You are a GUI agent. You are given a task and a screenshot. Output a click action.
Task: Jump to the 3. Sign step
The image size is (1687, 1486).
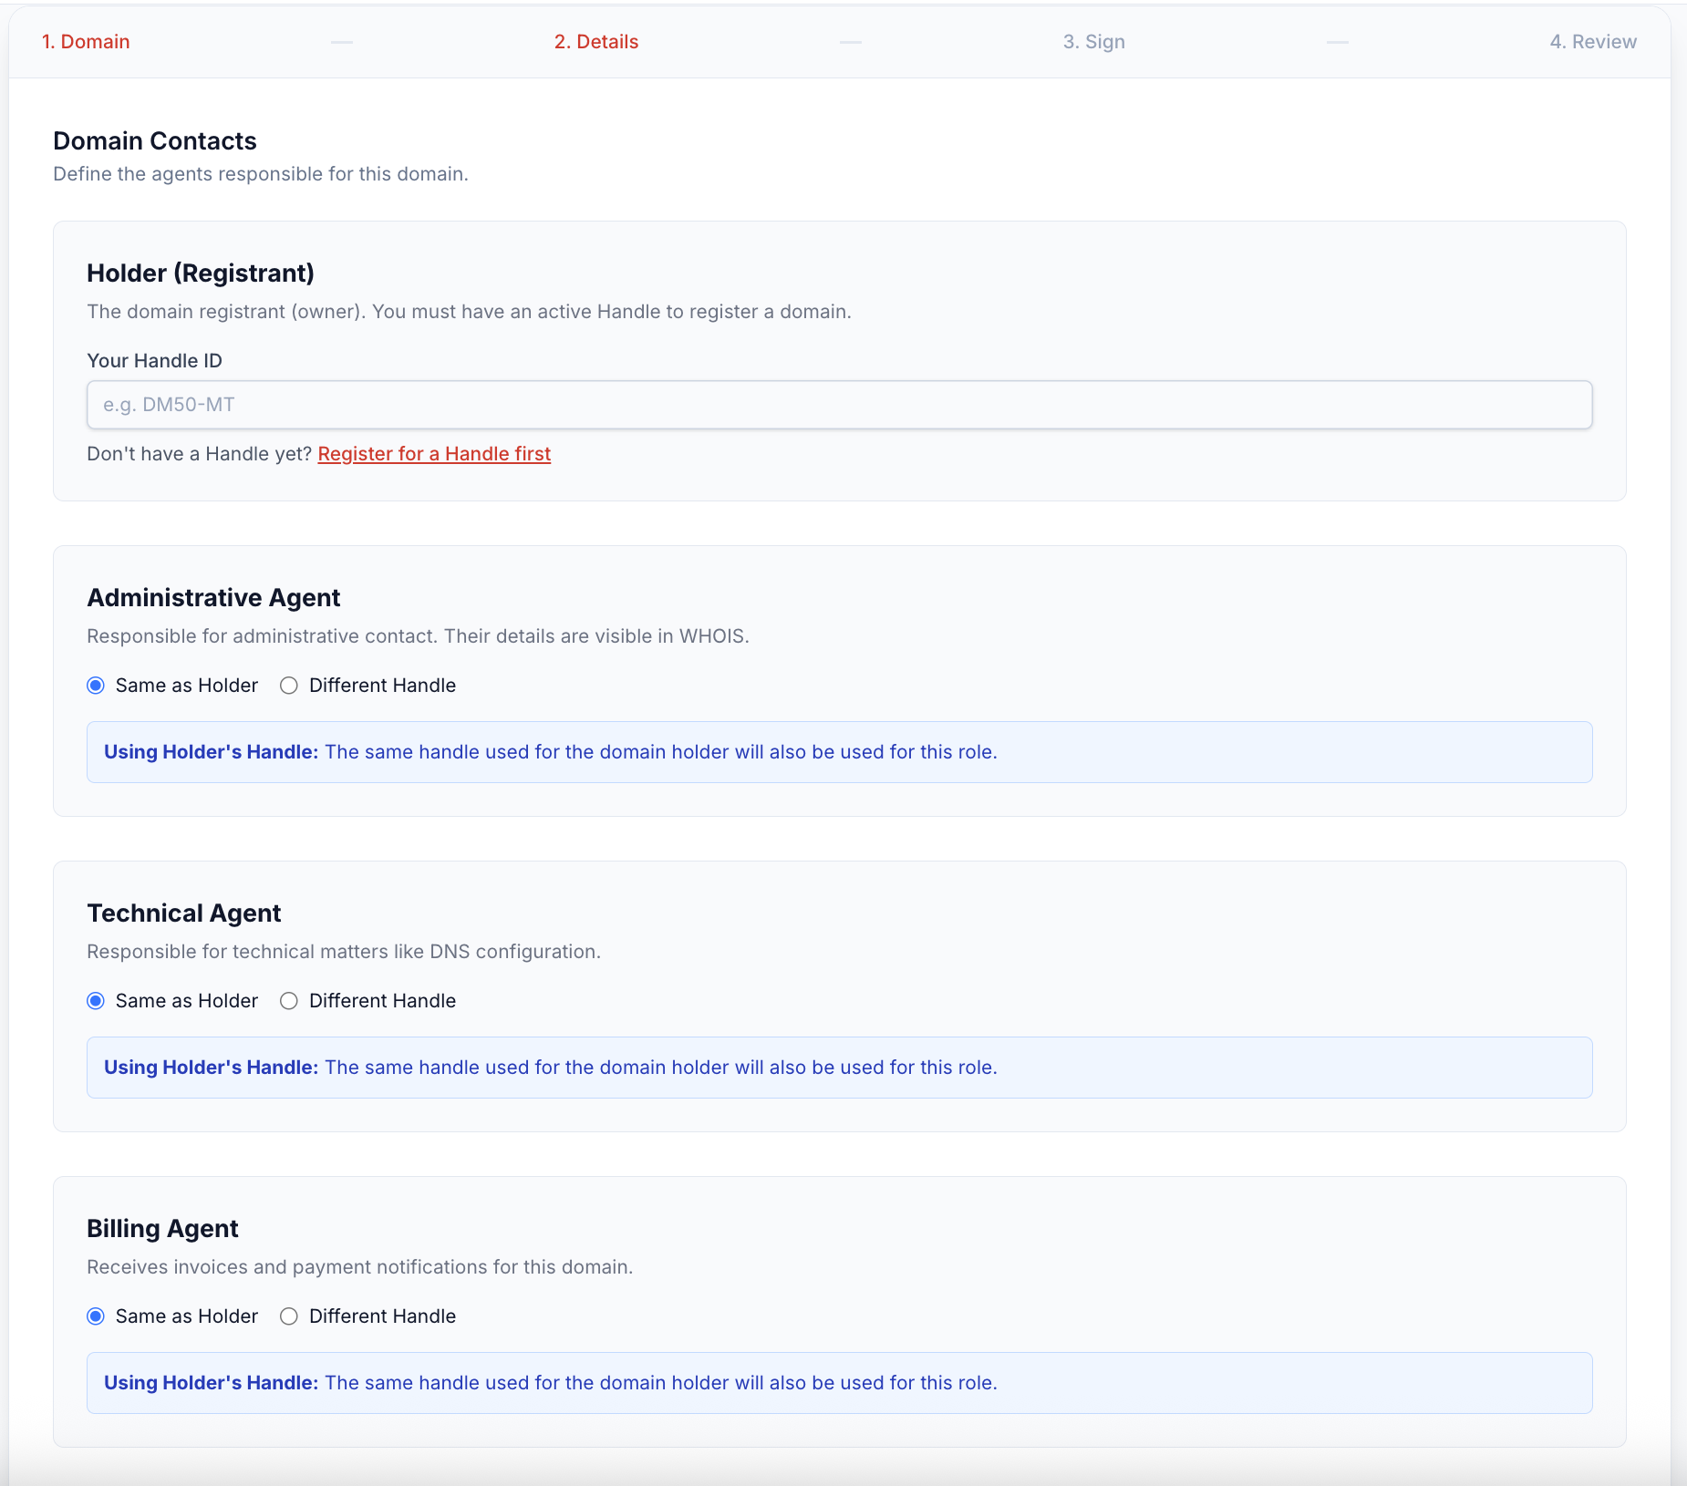point(1093,42)
